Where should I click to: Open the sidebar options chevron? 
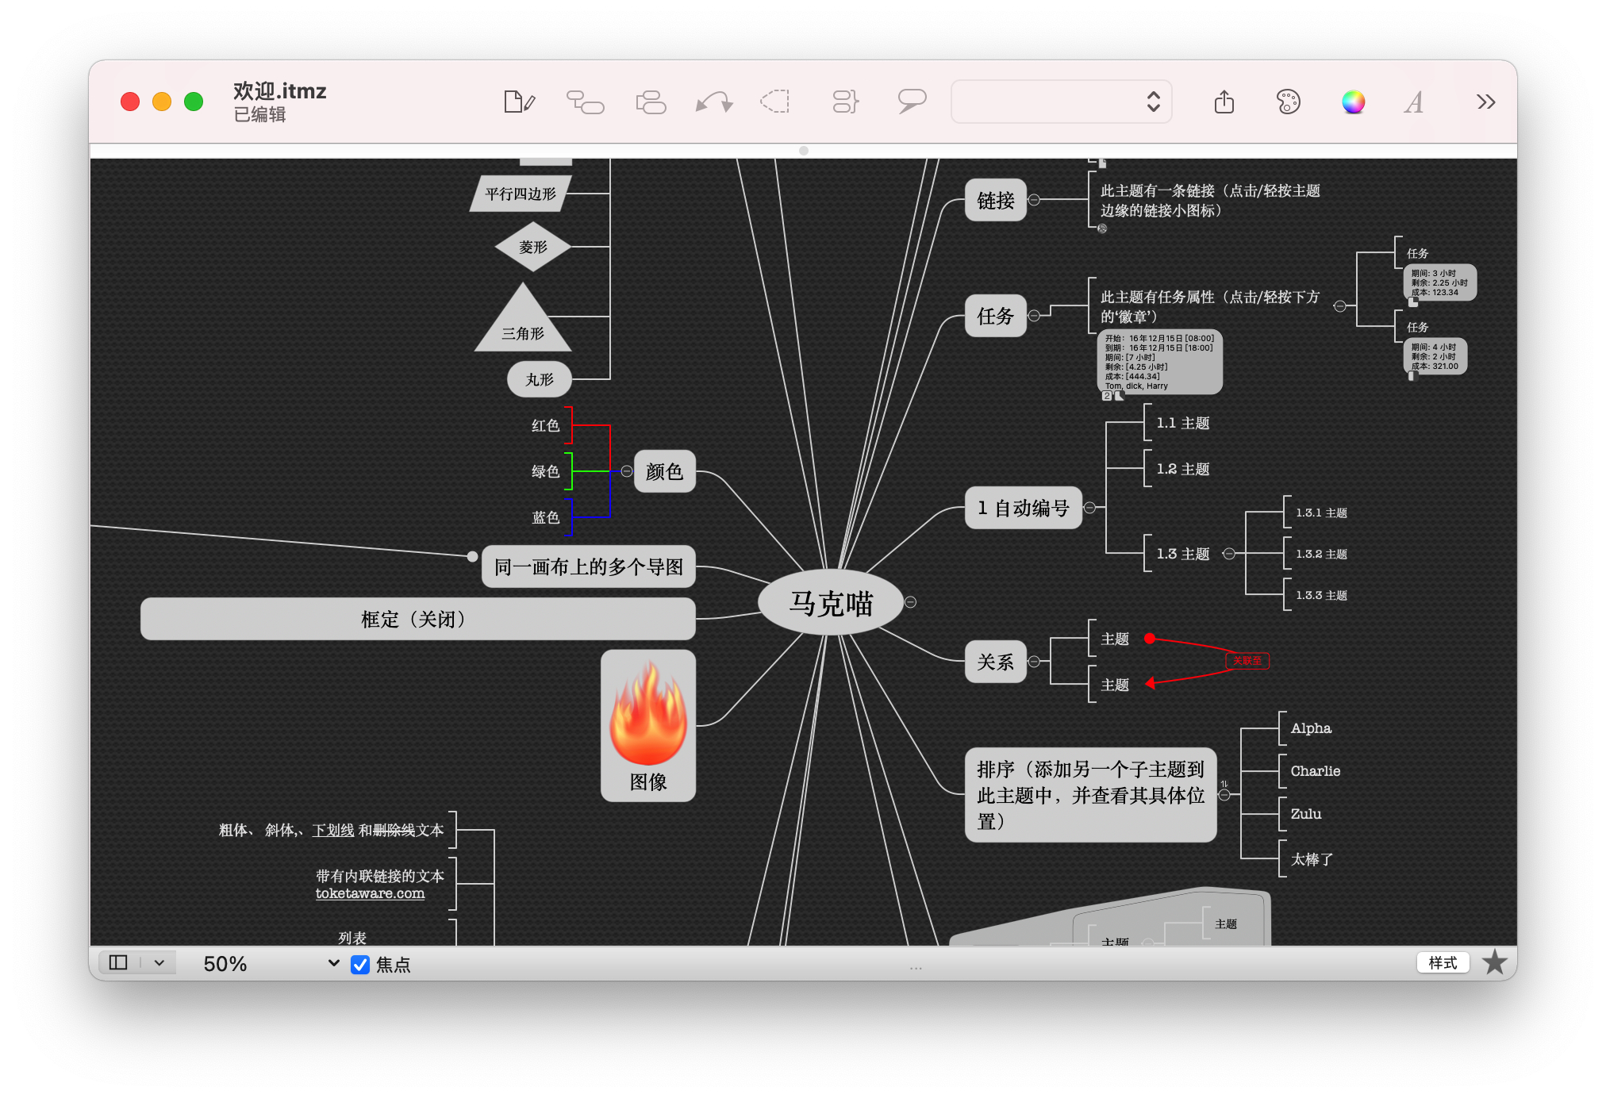[159, 962]
